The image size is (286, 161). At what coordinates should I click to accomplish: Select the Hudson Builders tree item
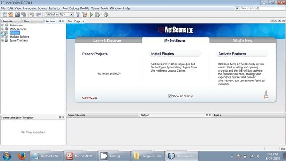(20, 37)
